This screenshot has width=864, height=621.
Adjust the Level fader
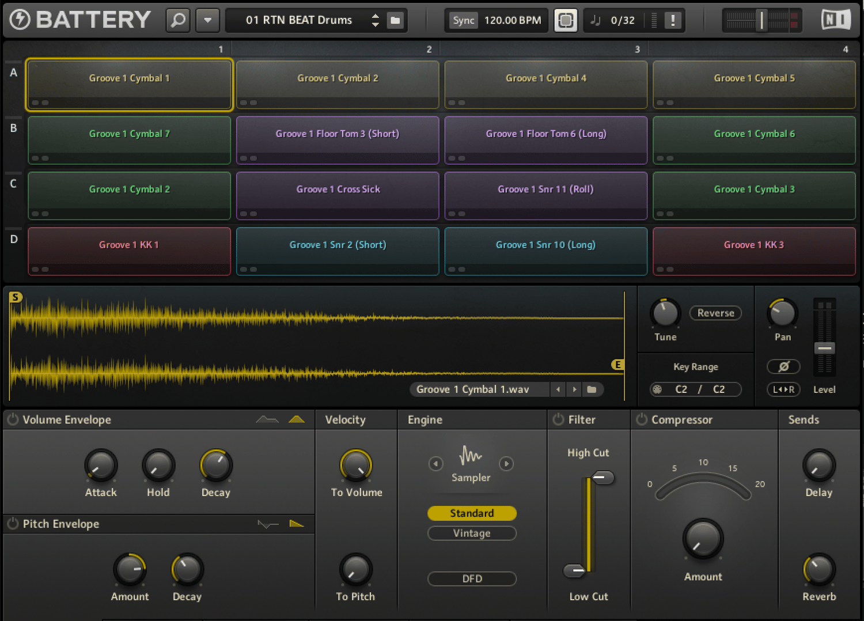(x=824, y=348)
